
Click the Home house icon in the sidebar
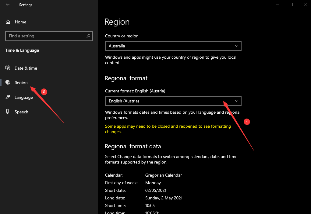pyautogui.click(x=8, y=22)
